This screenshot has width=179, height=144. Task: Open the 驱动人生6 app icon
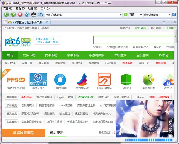point(38,79)
